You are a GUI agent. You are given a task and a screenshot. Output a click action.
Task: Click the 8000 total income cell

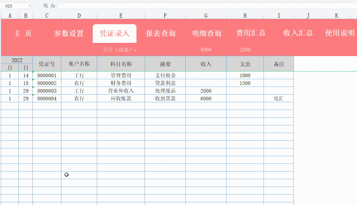[206, 50]
